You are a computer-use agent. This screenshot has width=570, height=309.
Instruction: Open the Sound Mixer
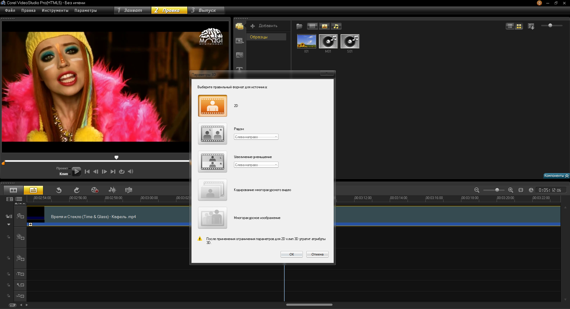point(112,190)
